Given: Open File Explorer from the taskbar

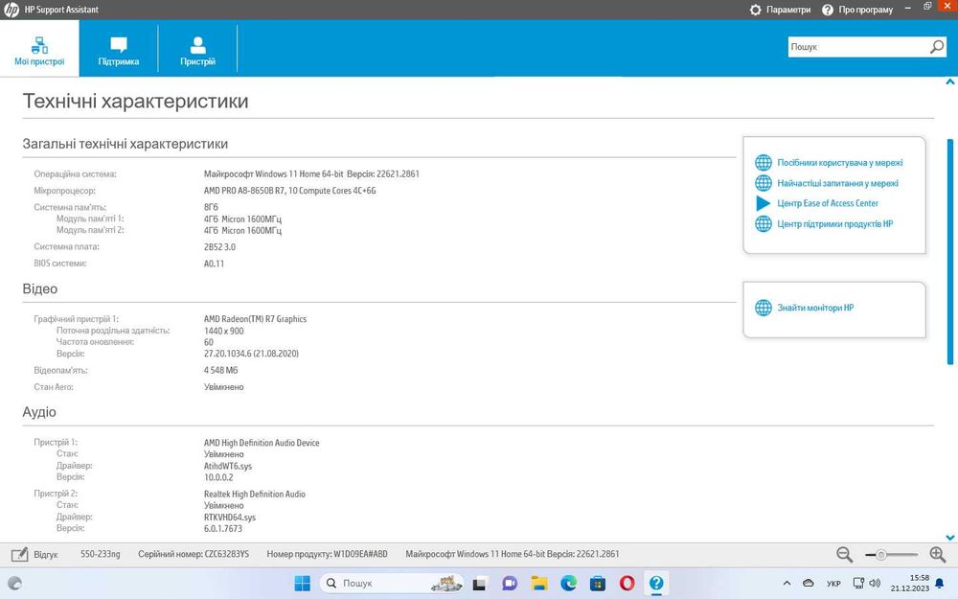Looking at the screenshot, I should pos(538,584).
